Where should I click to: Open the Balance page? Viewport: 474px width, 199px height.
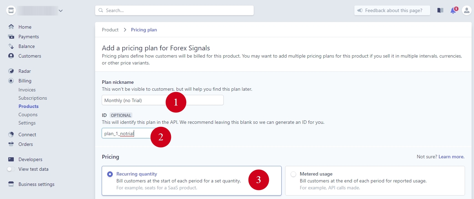pyautogui.click(x=26, y=46)
